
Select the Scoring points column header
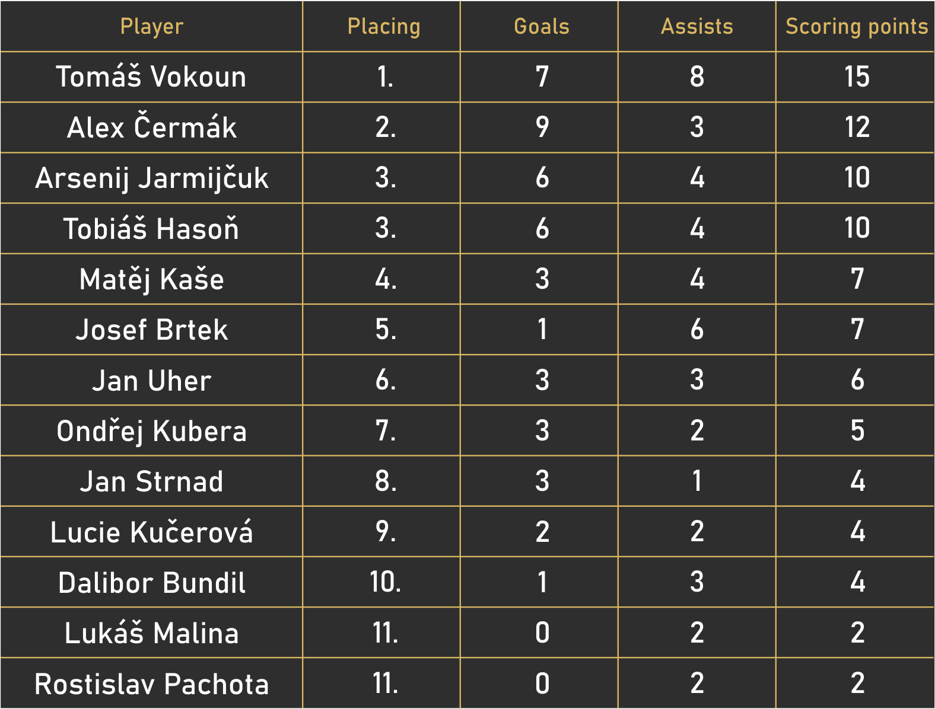[x=856, y=27]
